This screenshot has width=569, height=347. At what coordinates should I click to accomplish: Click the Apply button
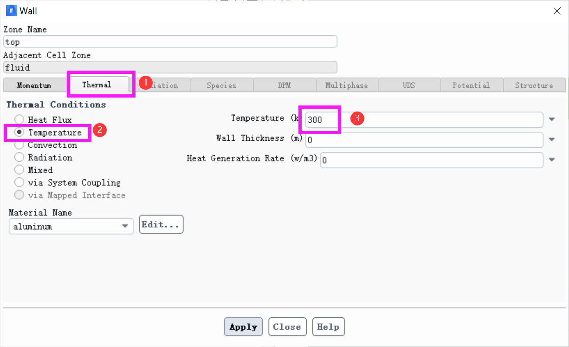[x=243, y=327]
